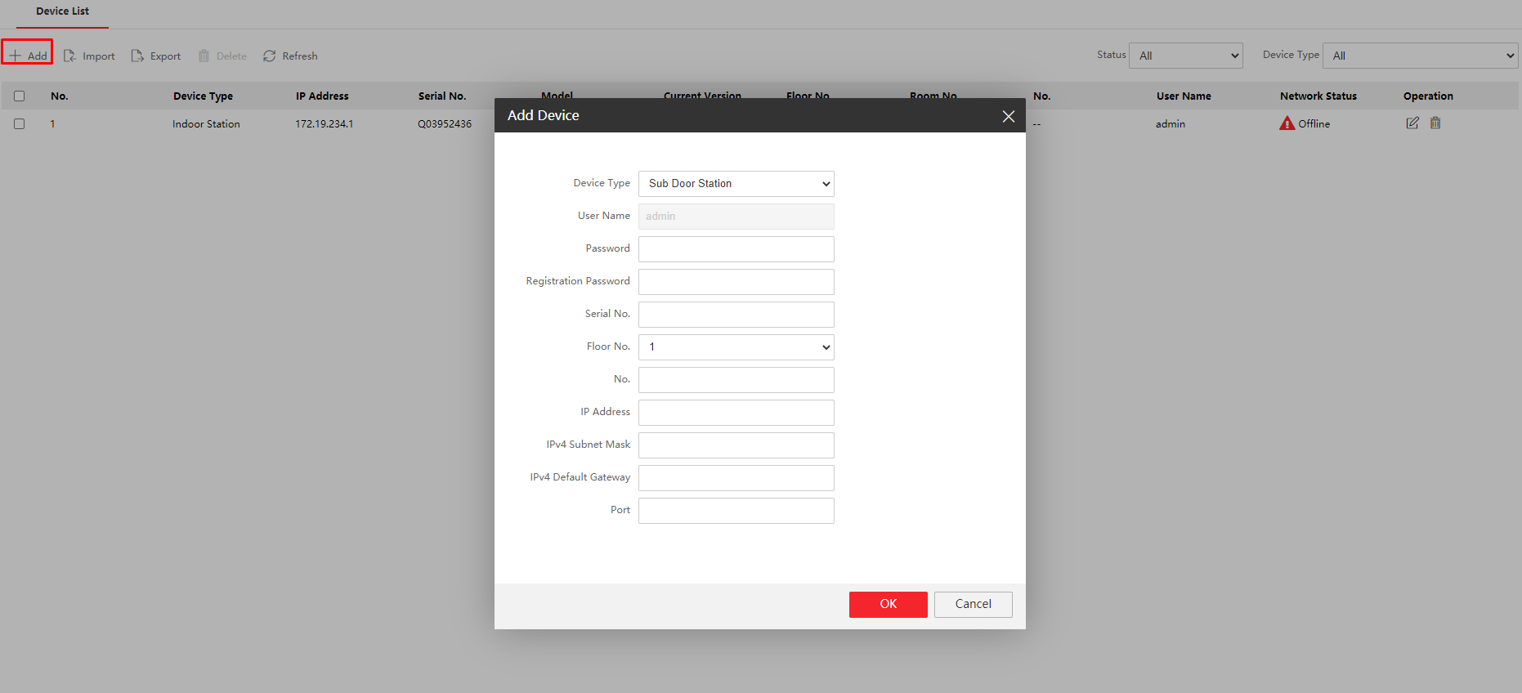
Task: Switch to the Device List tab
Action: pos(62,11)
